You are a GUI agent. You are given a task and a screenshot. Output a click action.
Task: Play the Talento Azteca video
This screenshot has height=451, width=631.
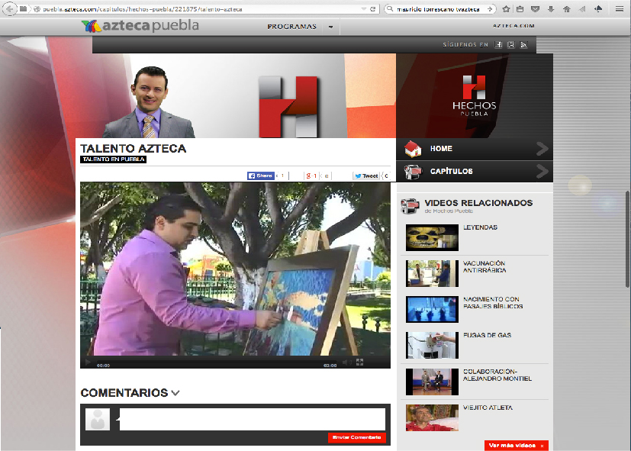coord(88,362)
